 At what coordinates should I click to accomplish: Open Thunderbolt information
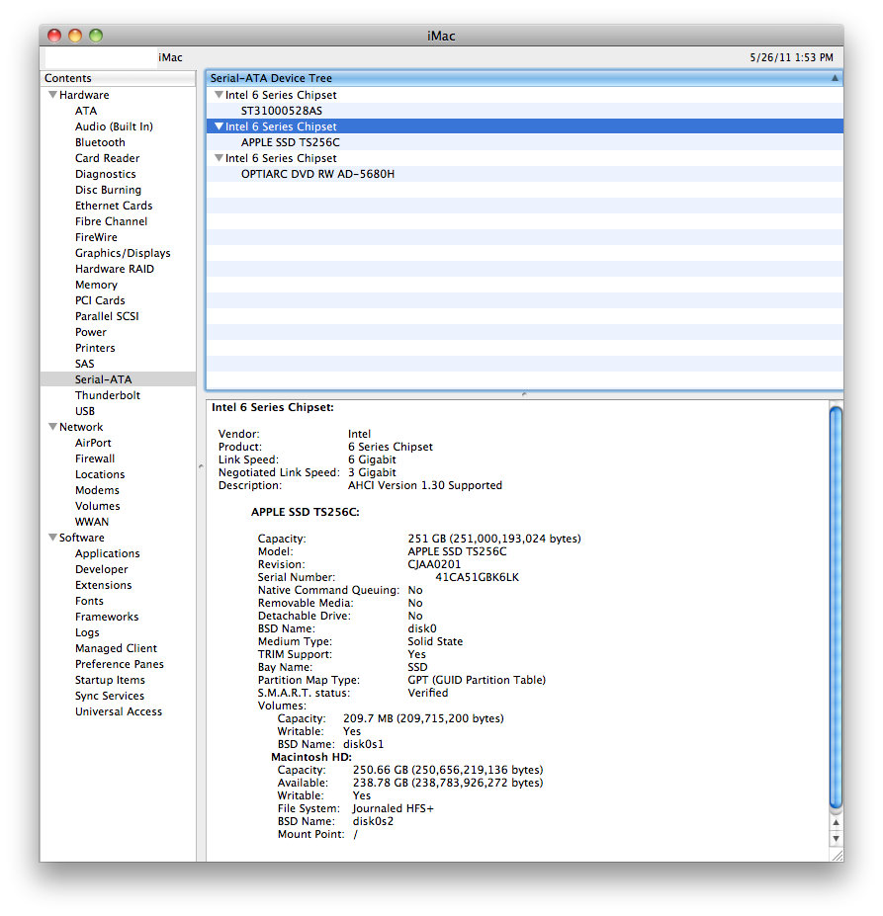(x=108, y=395)
